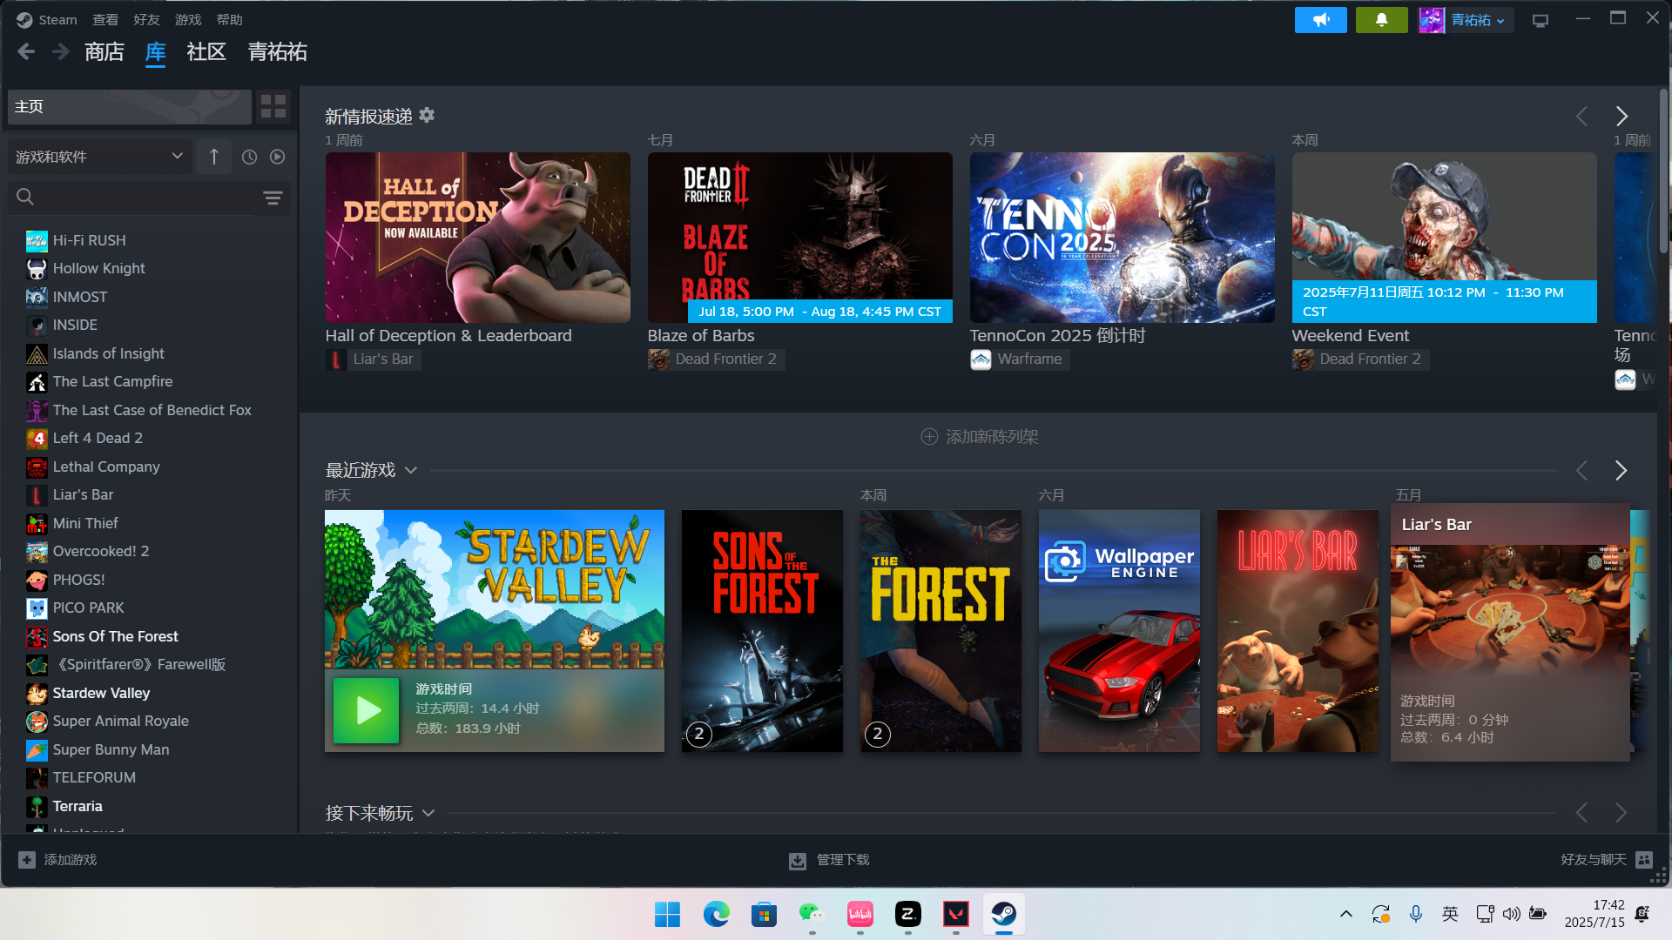Image resolution: width=1672 pixels, height=940 pixels.
Task: Open the 帮助 menu
Action: [230, 19]
